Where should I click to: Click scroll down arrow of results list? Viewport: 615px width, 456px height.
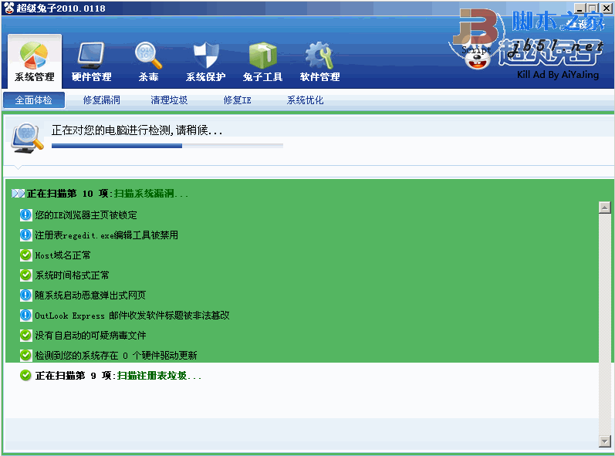(x=605, y=441)
